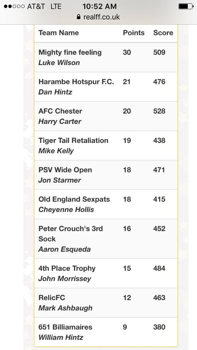Viewport: 197px width, 350px height.
Task: Open the 651 Billiamaires team
Action: coord(65,327)
